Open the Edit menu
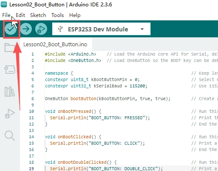The width and height of the screenshot is (218, 171). tap(20, 15)
